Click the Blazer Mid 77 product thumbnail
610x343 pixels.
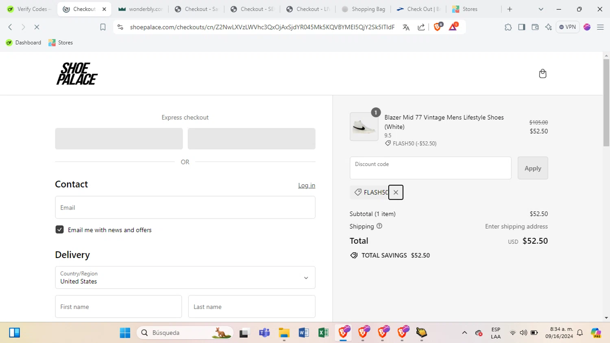point(364,127)
